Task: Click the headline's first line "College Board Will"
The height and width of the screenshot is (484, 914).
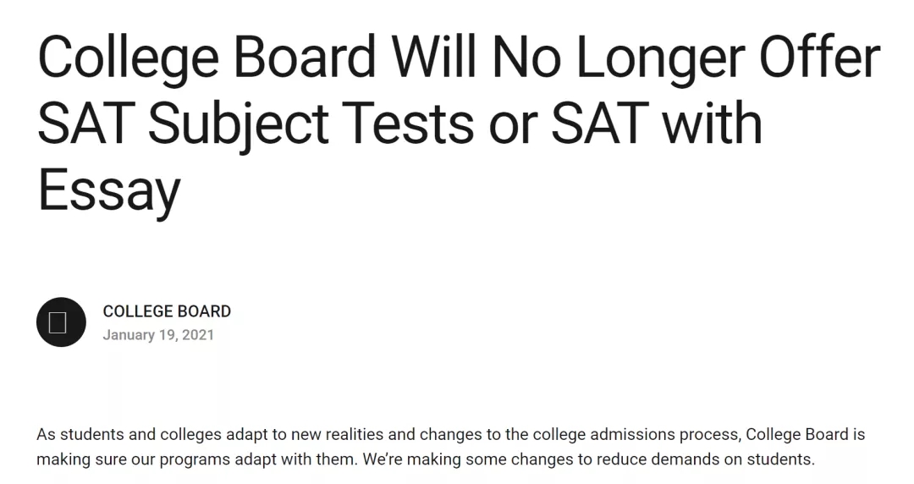Action: click(257, 58)
